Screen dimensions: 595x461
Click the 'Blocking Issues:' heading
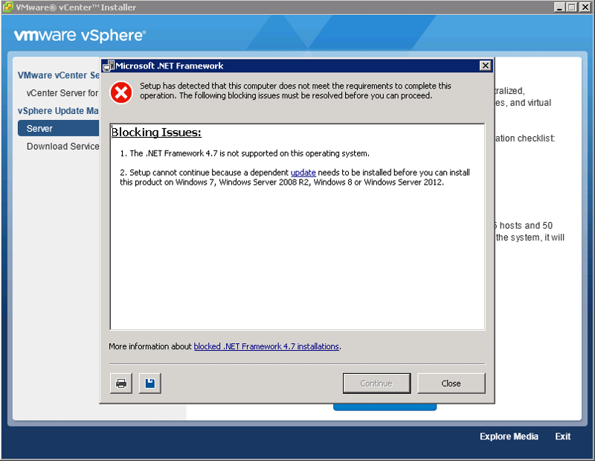coord(156,133)
